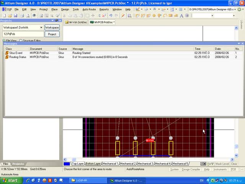This screenshot has width=245, height=184.
Task: Expand the utility tools dropdown arrow
Action: click(x=142, y=9)
